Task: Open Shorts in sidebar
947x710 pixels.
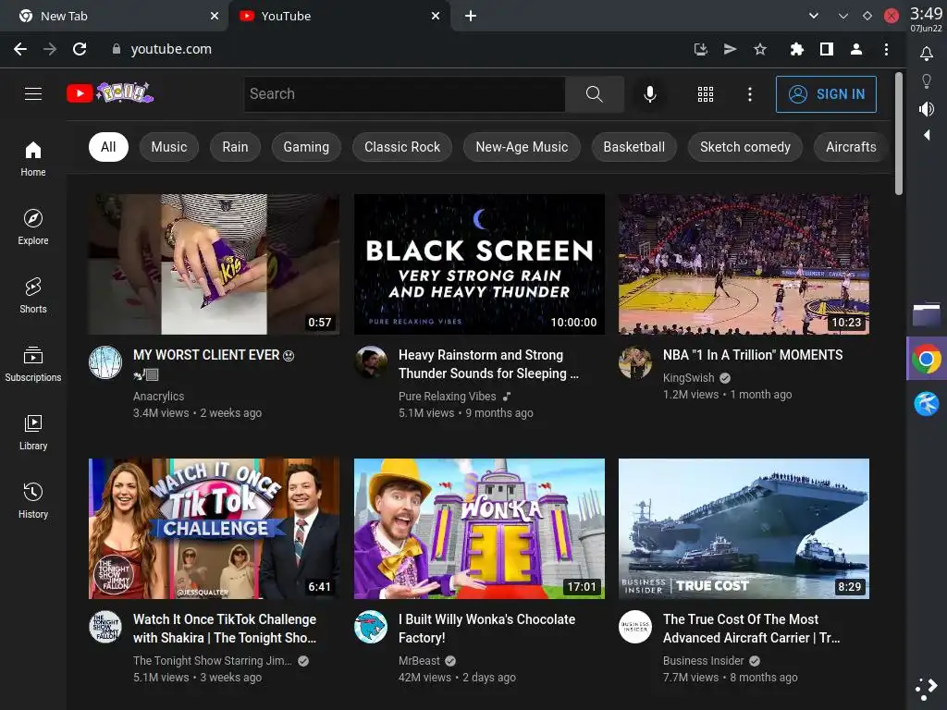Action: (33, 295)
